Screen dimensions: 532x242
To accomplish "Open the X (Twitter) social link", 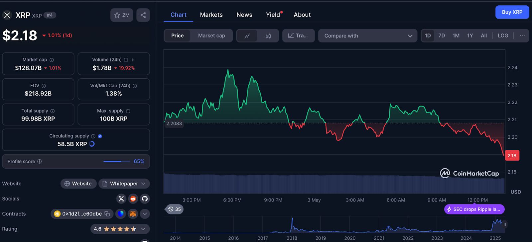I will point(121,199).
